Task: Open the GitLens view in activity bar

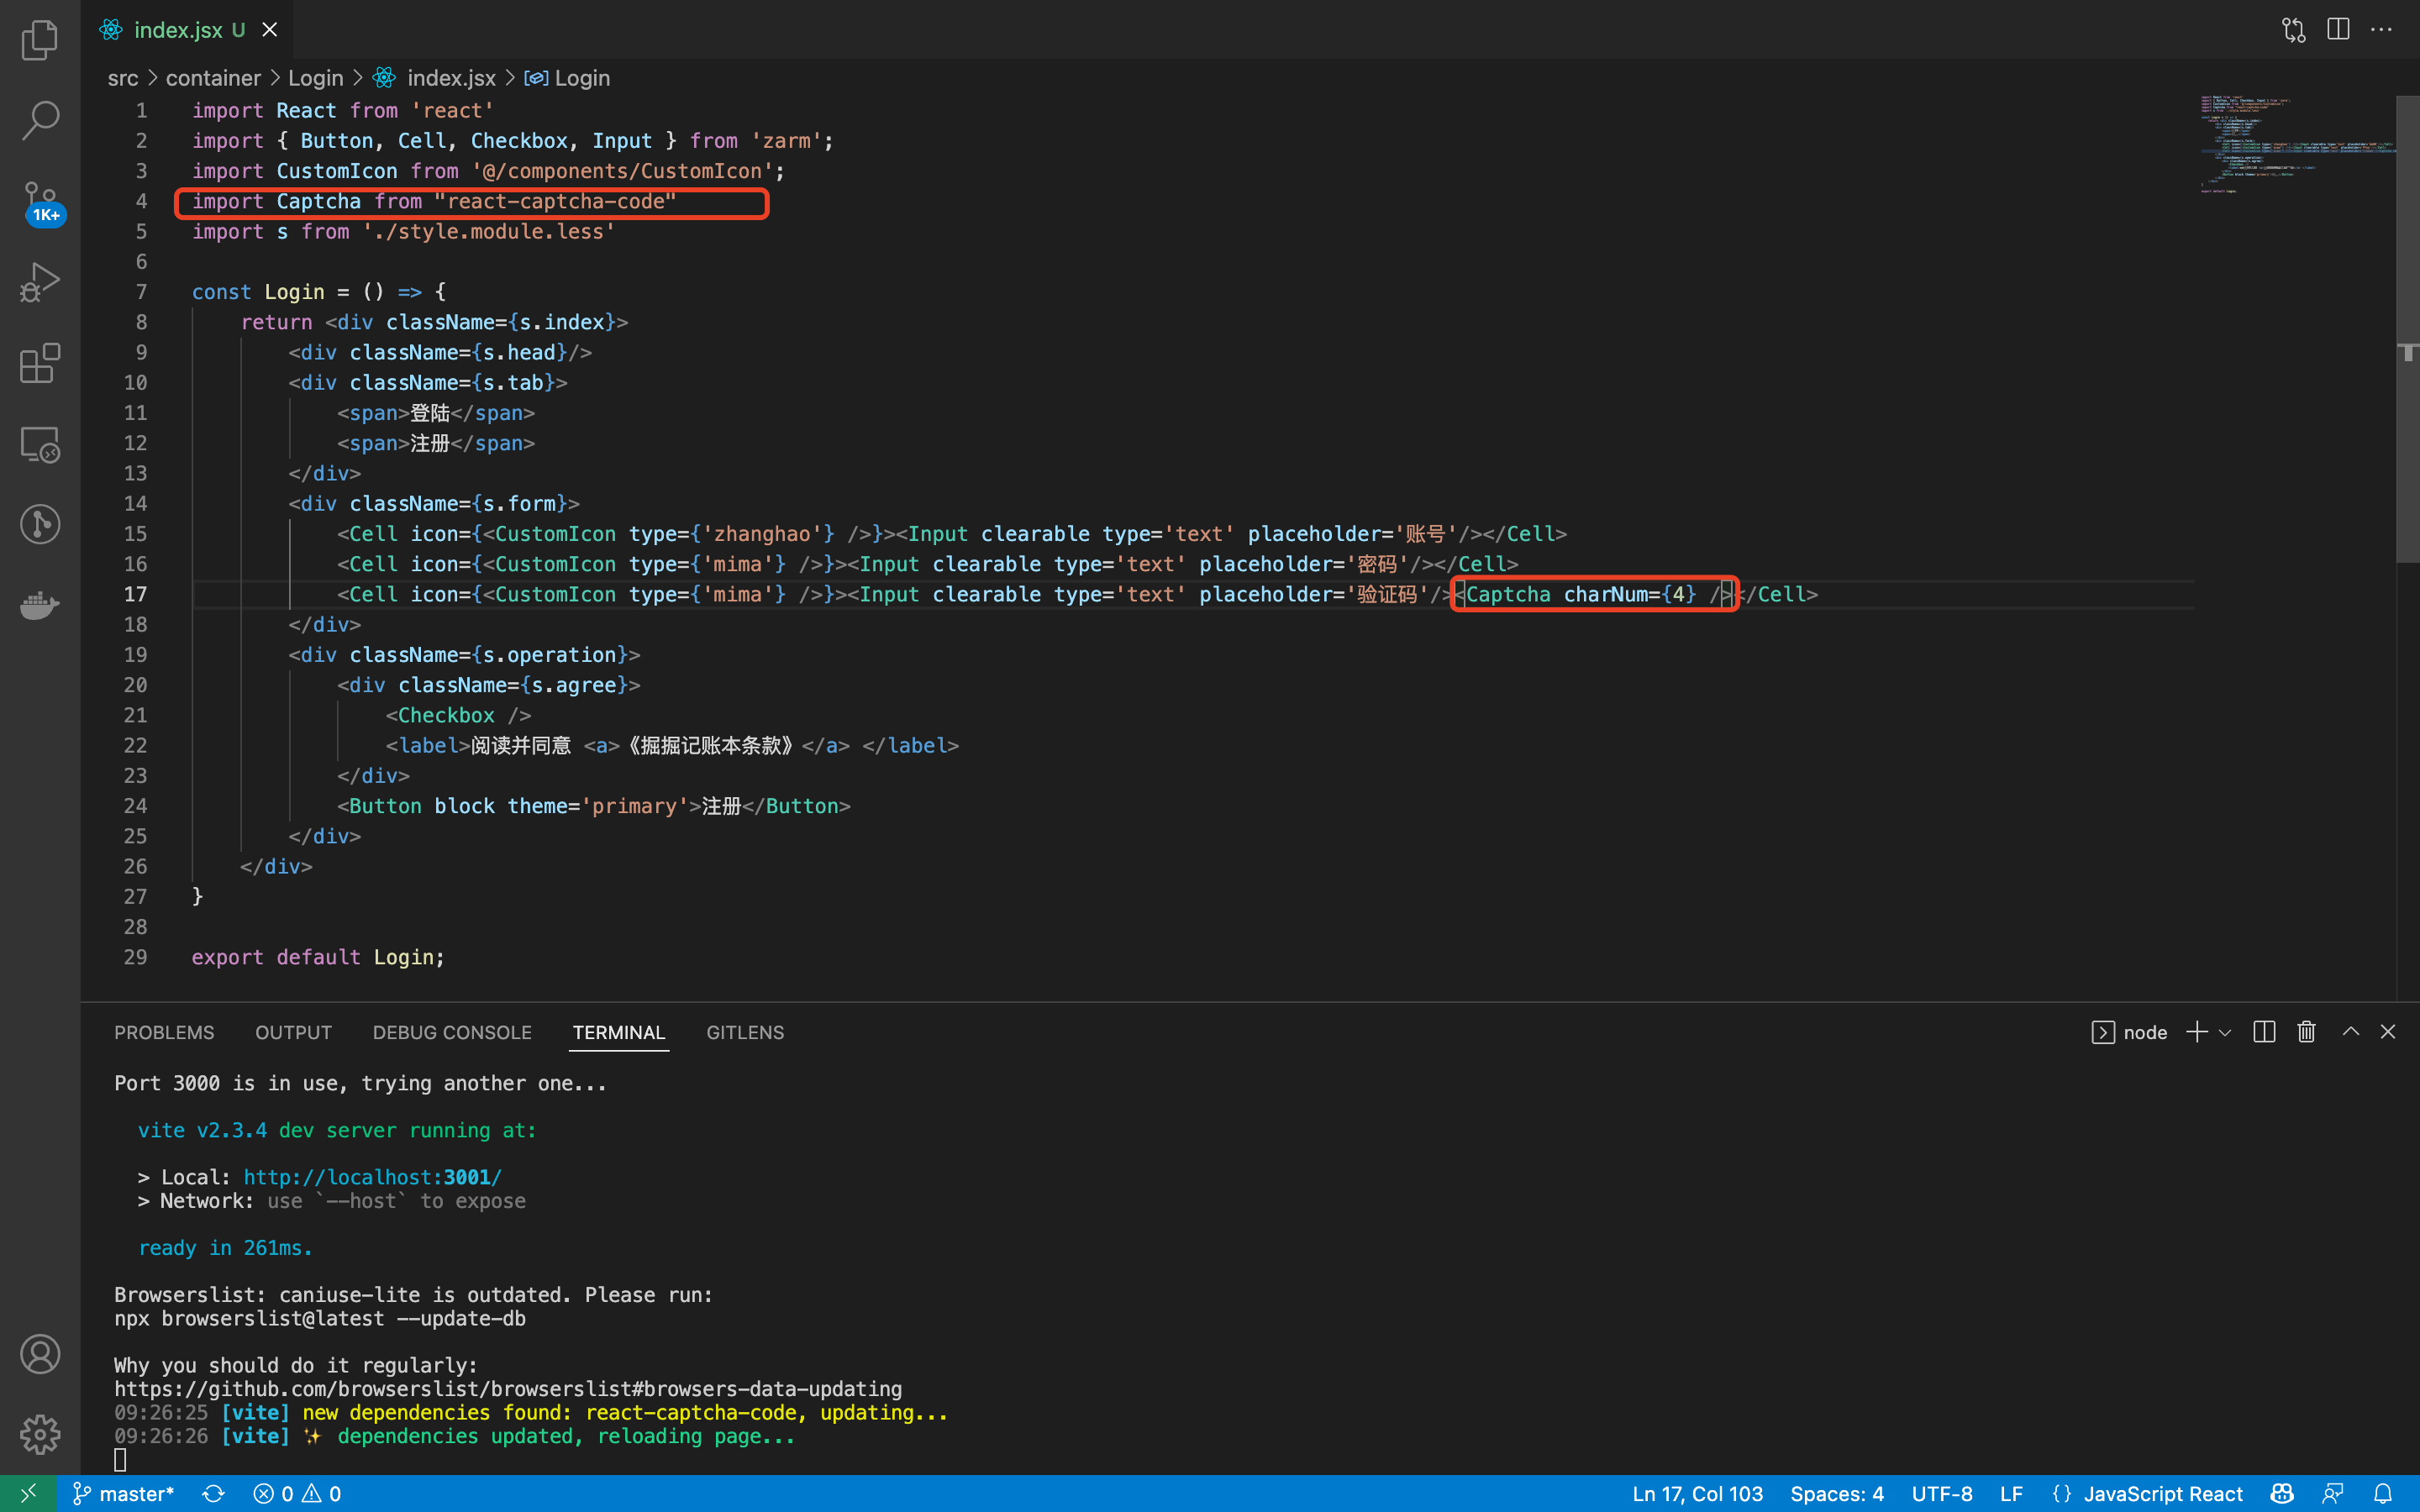Action: click(x=40, y=524)
